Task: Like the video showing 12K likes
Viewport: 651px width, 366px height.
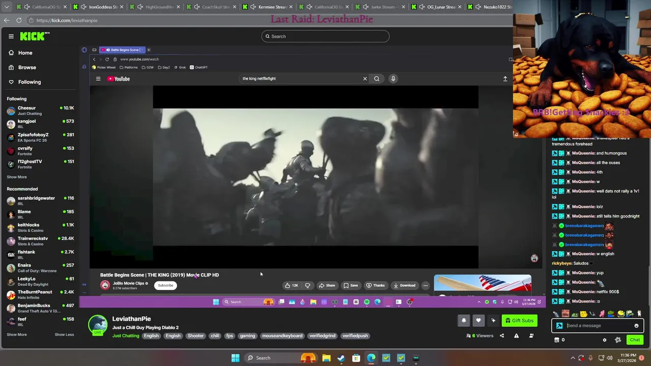Action: 291,285
